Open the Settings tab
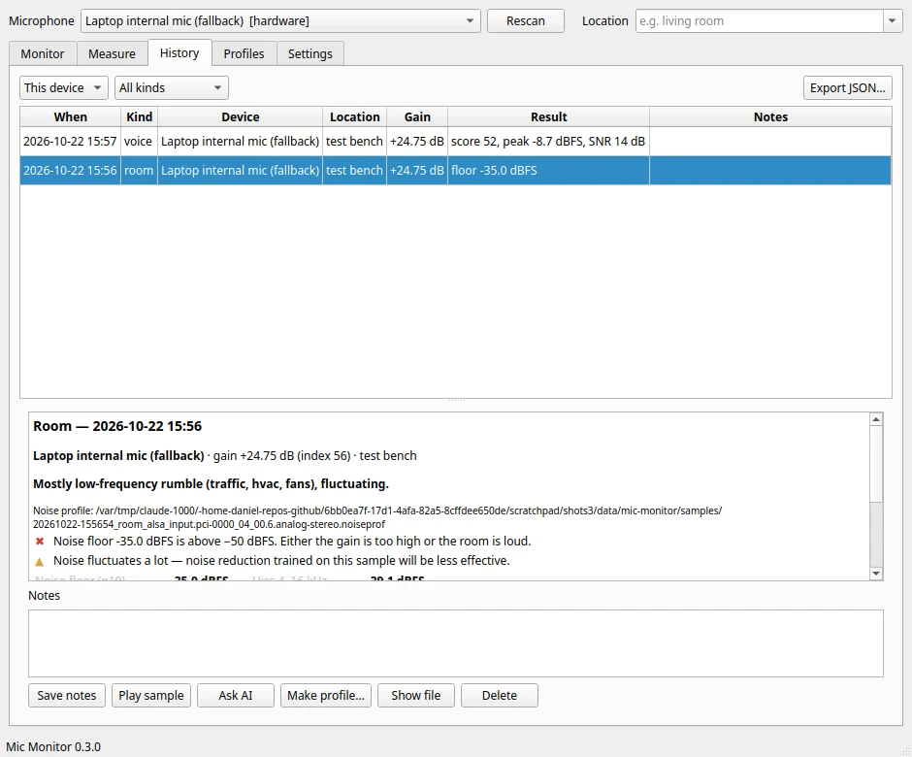The image size is (912, 757). click(310, 53)
